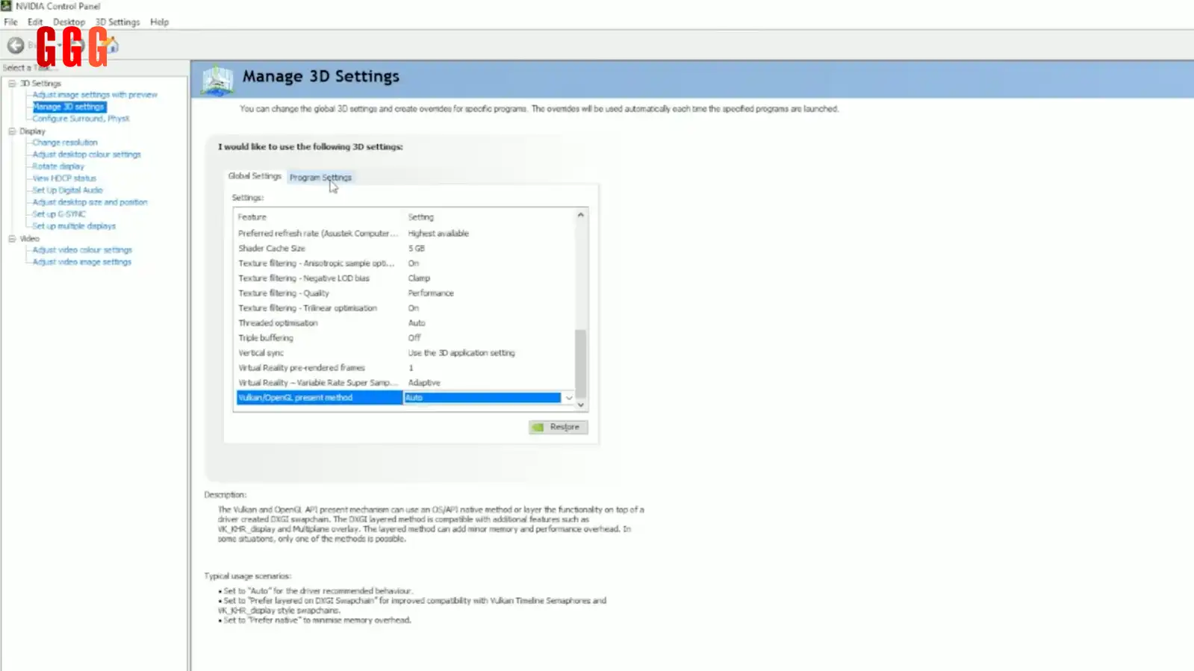Open Configure Surround, PhysX

pos(81,119)
